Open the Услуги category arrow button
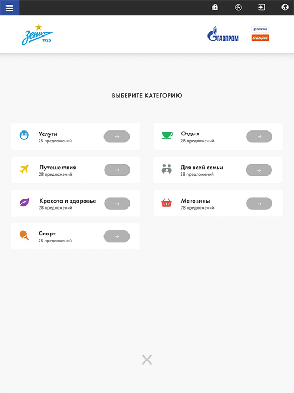The width and height of the screenshot is (294, 393). click(117, 136)
